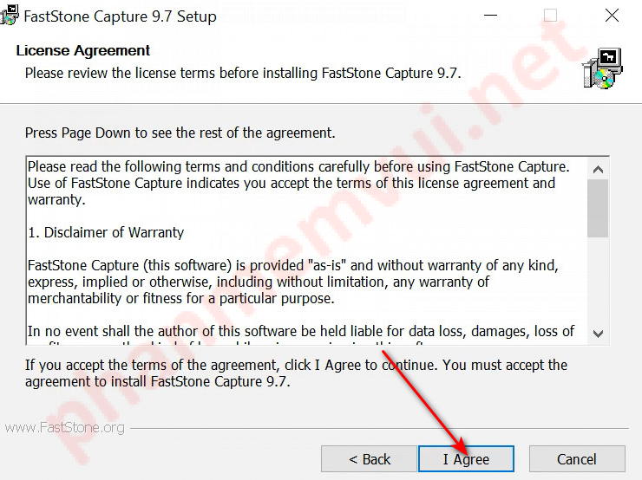Click the greyed-out maximize window button
This screenshot has height=480, width=642.
pos(550,16)
